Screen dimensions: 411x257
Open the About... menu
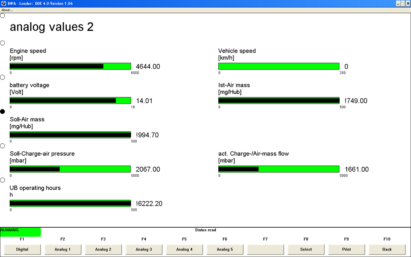tap(7, 10)
